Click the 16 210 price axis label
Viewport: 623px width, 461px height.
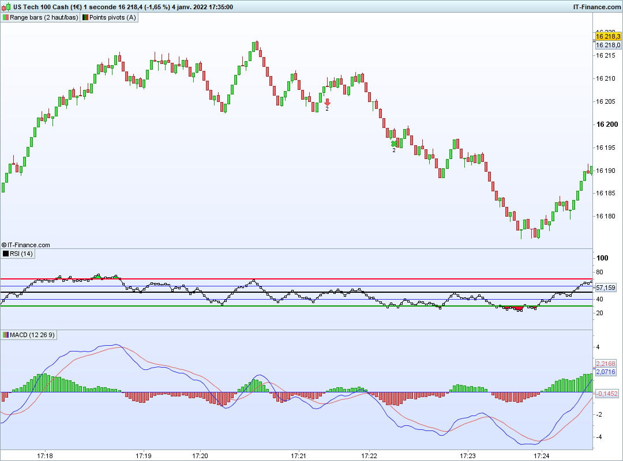coord(606,78)
